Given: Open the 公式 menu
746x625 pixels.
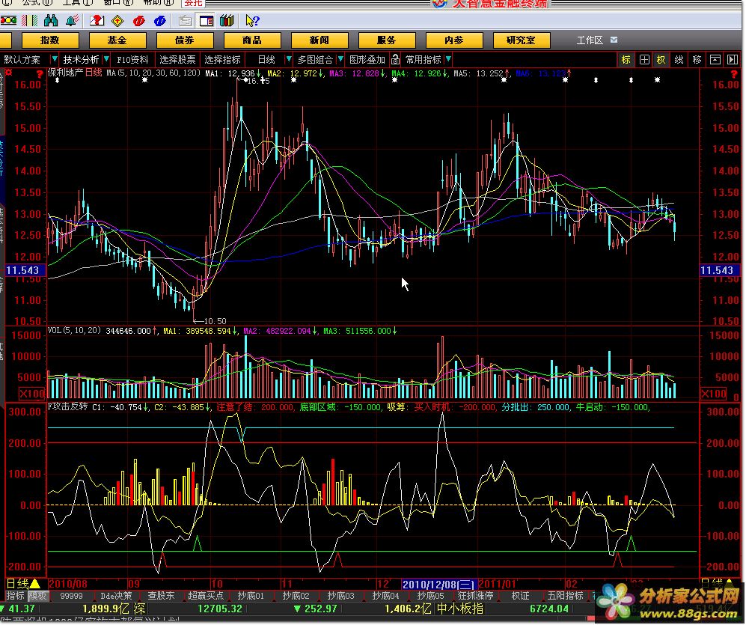Looking at the screenshot, I should click(x=37, y=2).
